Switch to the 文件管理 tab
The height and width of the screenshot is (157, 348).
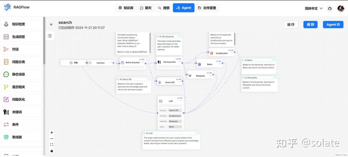[x=207, y=8]
